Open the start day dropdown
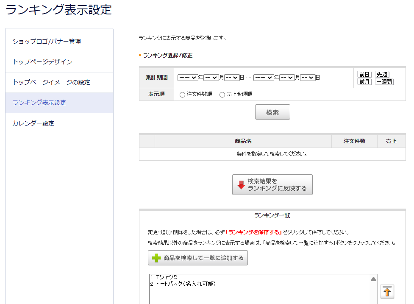 [232, 78]
